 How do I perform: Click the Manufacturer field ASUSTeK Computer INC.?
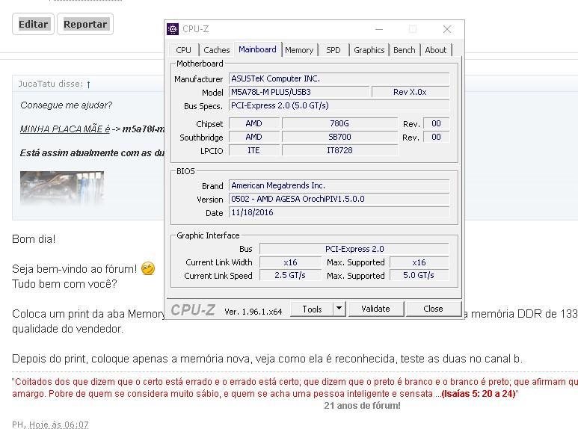pyautogui.click(x=339, y=78)
